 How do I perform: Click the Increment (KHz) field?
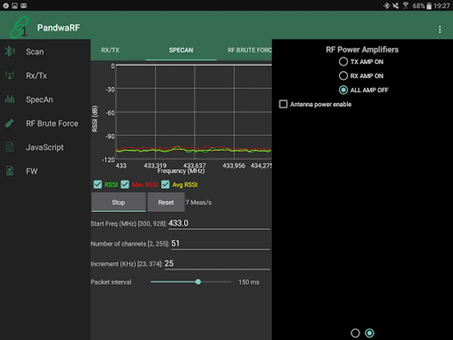pyautogui.click(x=217, y=264)
